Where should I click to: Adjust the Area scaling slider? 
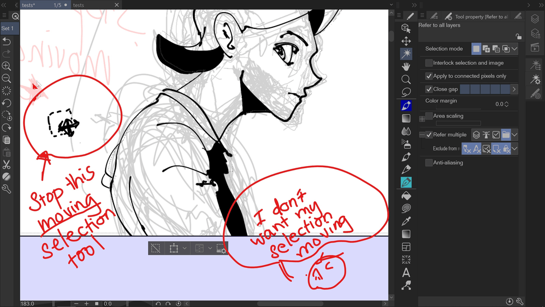click(458, 123)
